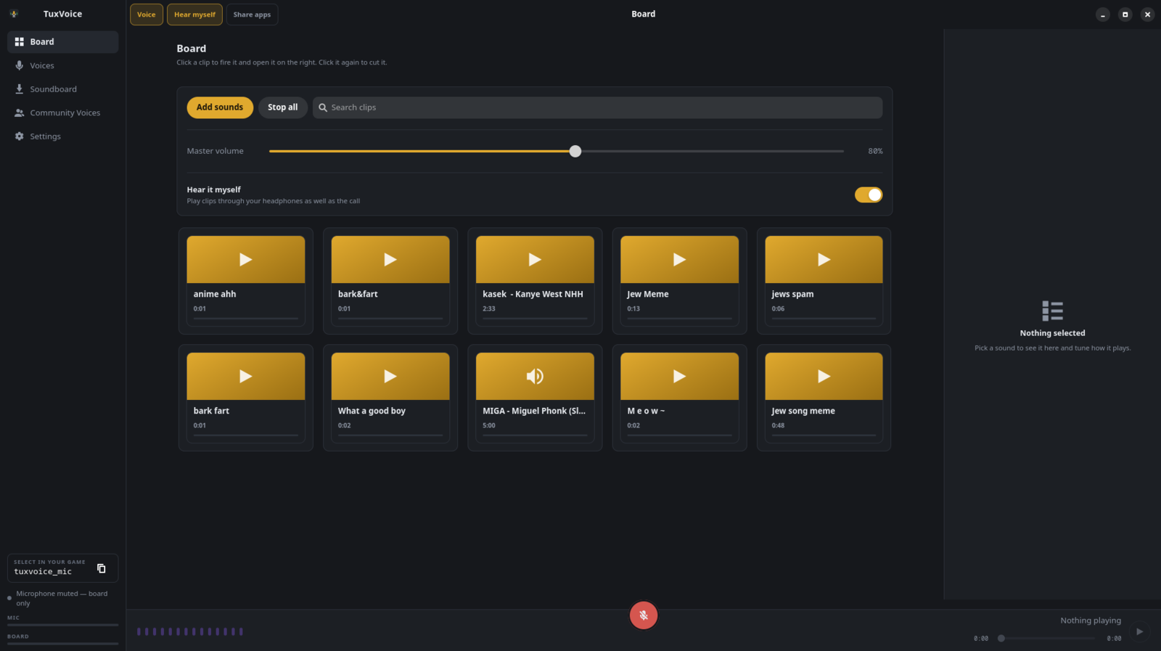Viewport: 1161px width, 651px height.
Task: Click the 80% master volume value
Action: (x=875, y=151)
